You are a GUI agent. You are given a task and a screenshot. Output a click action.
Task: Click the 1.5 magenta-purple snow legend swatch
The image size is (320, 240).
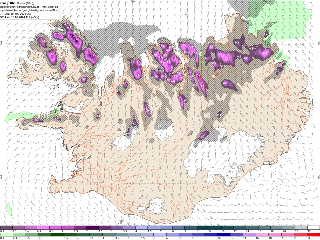(x=80, y=228)
